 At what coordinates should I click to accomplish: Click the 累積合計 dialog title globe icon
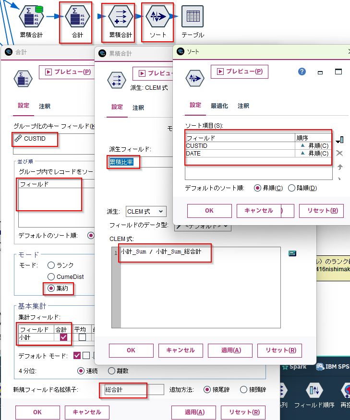coord(102,53)
